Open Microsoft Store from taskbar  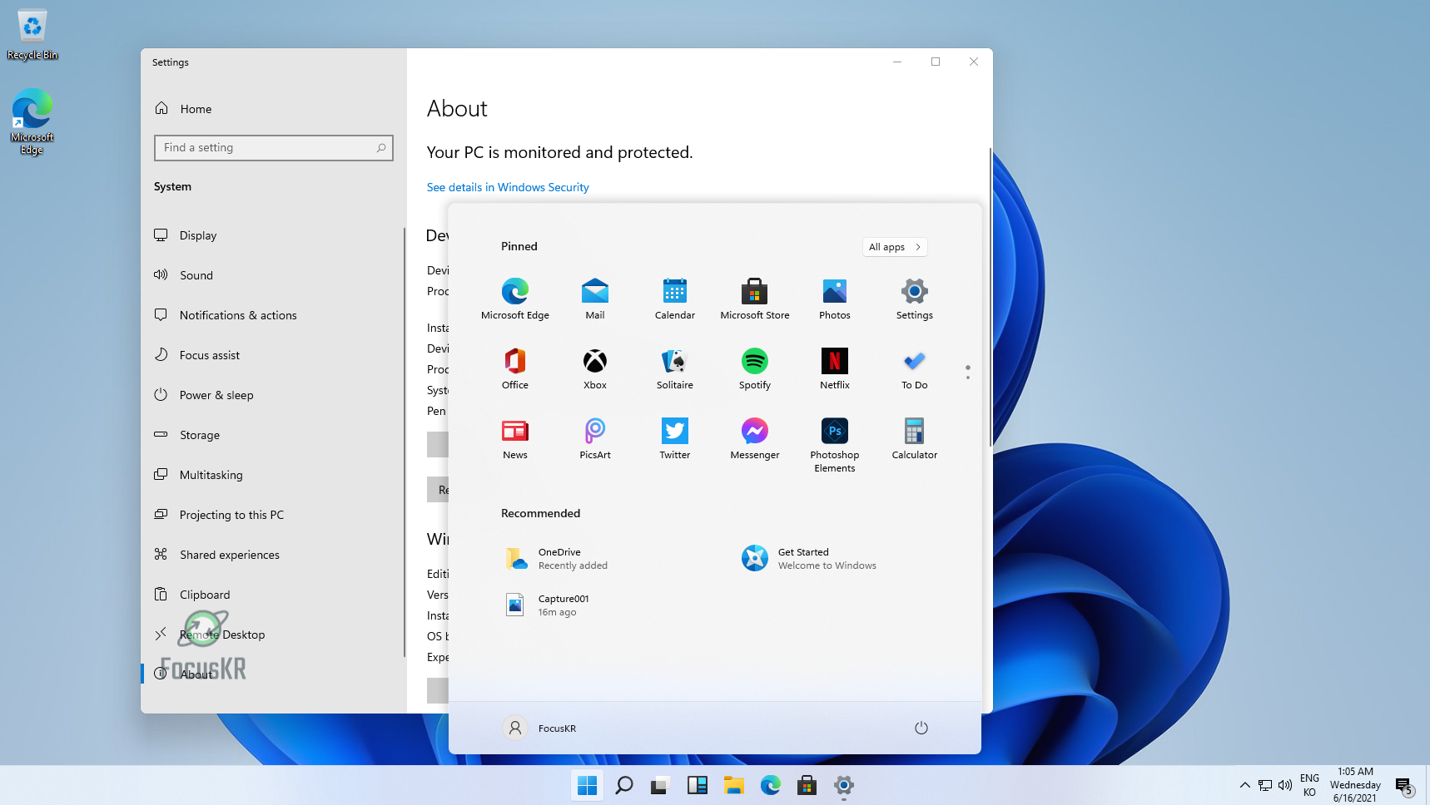pos(807,785)
